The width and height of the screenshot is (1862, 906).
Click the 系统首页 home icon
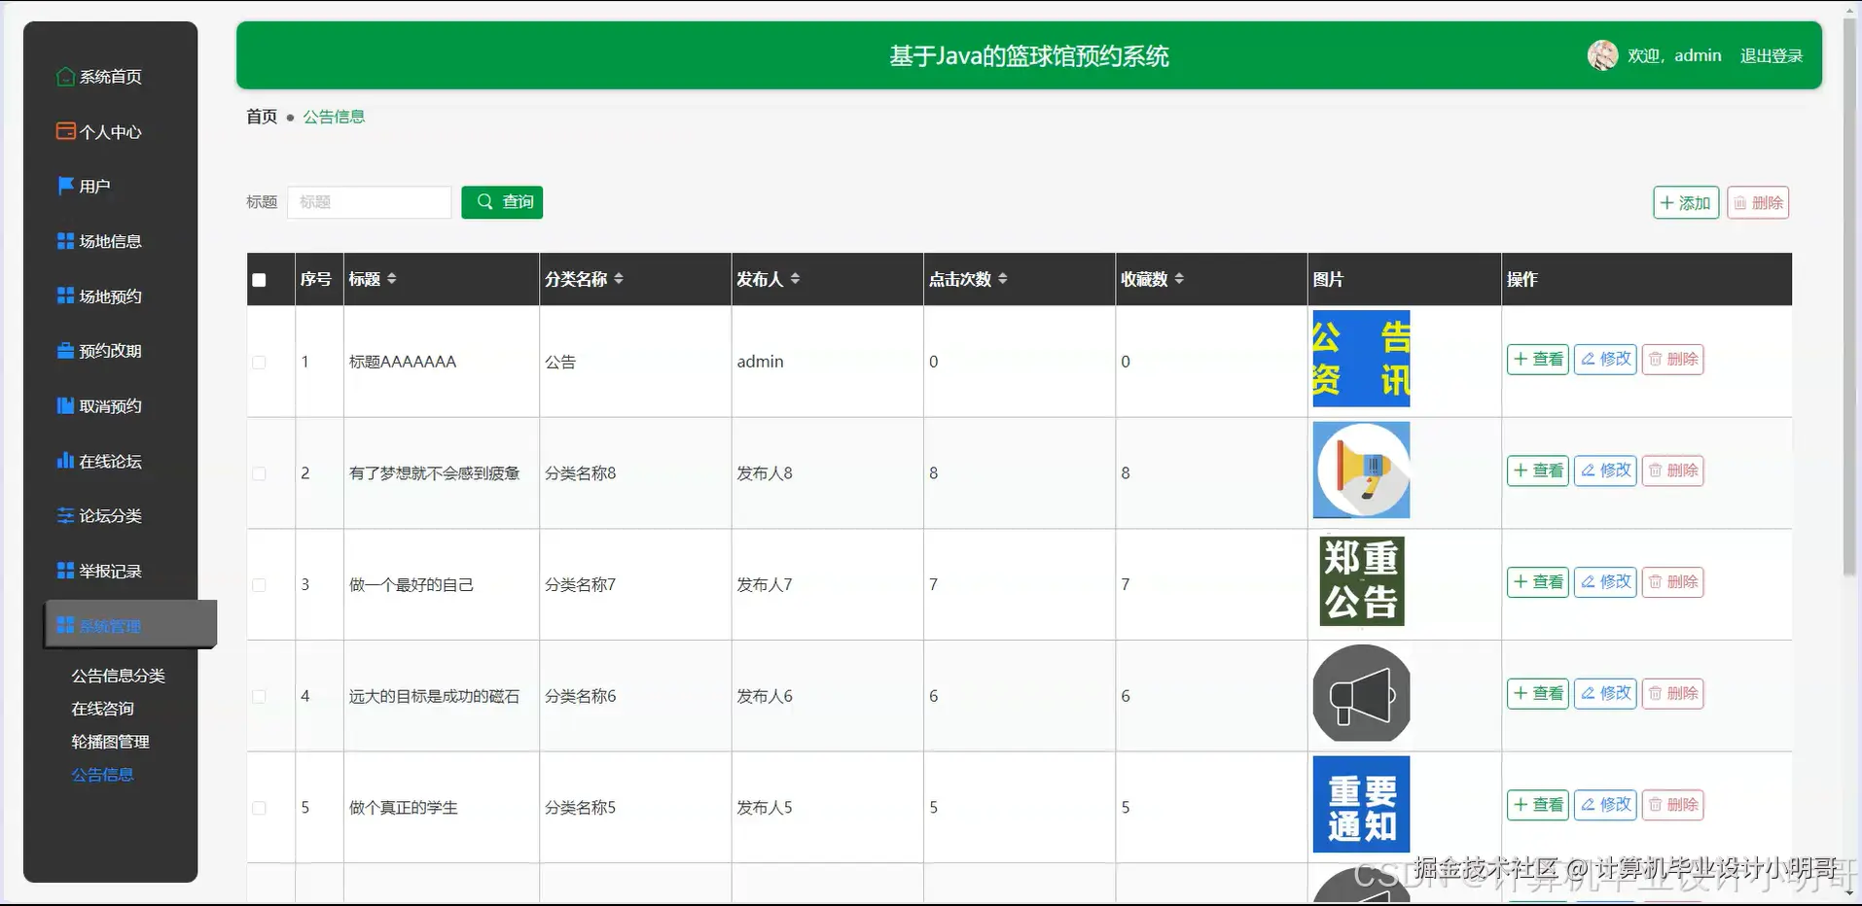[x=64, y=76]
